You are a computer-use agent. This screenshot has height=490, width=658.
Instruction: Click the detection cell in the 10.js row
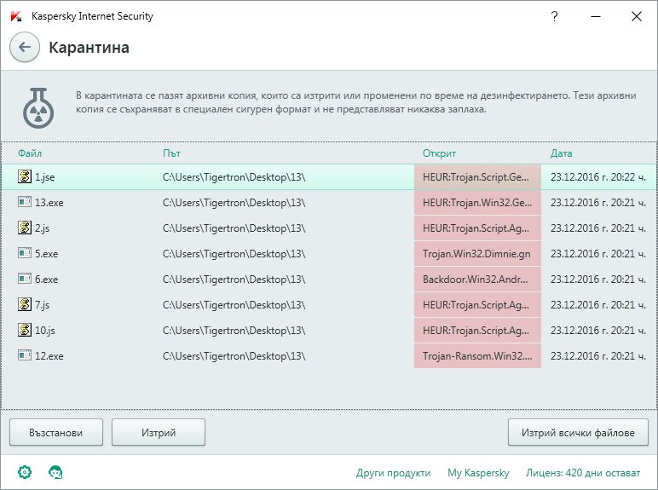click(477, 330)
